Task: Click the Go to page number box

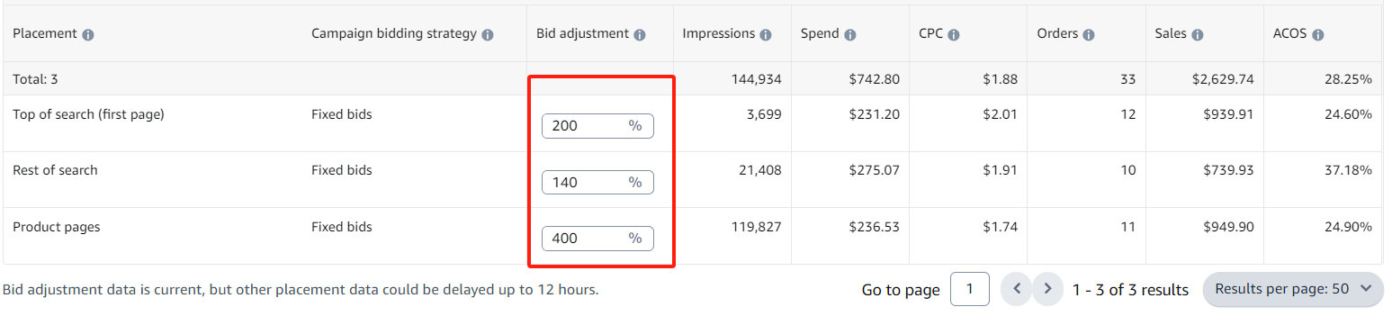Action: tap(970, 290)
